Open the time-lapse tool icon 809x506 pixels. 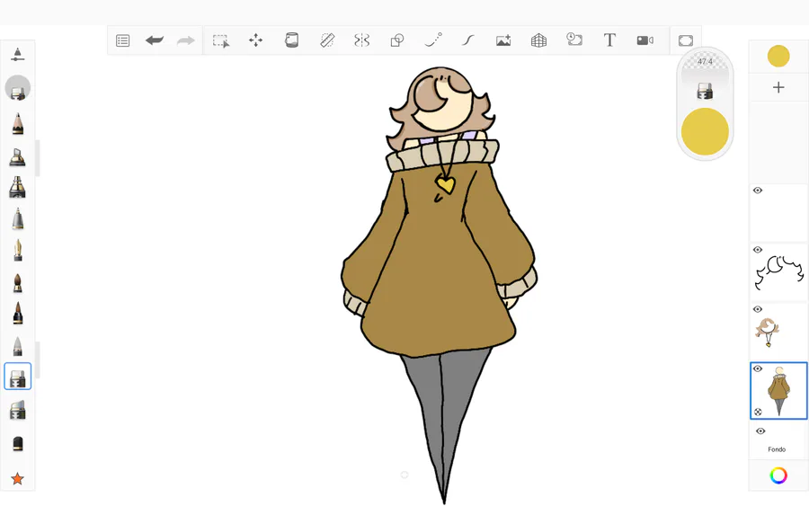pyautogui.click(x=574, y=40)
